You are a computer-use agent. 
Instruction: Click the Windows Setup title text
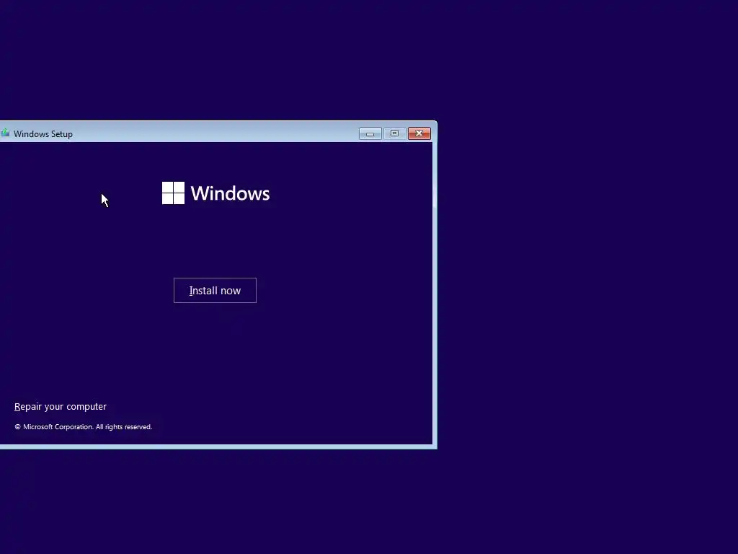point(43,134)
